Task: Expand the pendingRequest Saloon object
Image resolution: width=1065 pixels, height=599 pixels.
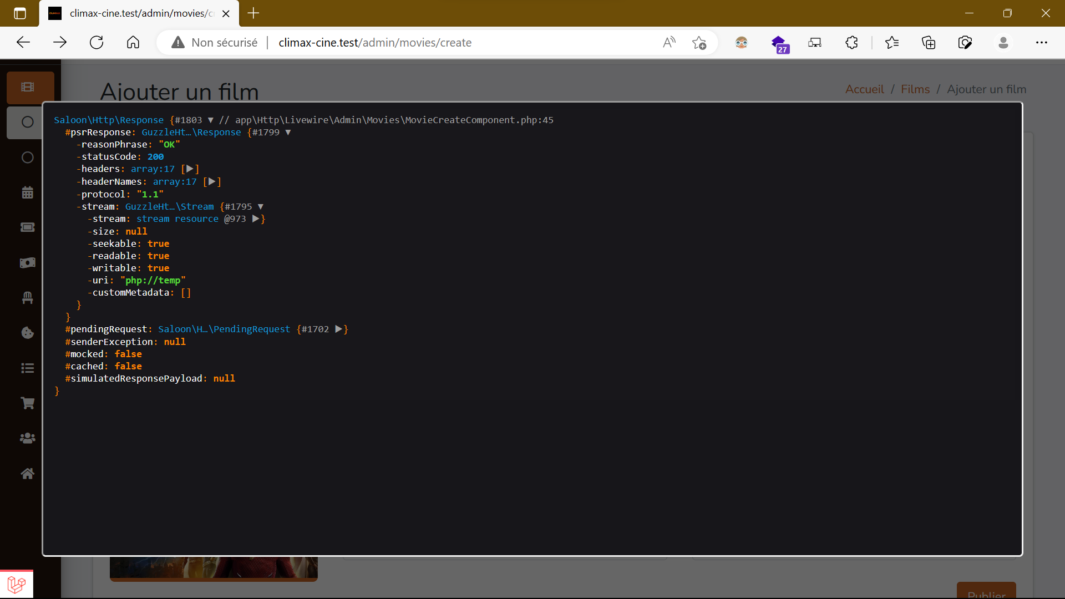Action: [339, 329]
